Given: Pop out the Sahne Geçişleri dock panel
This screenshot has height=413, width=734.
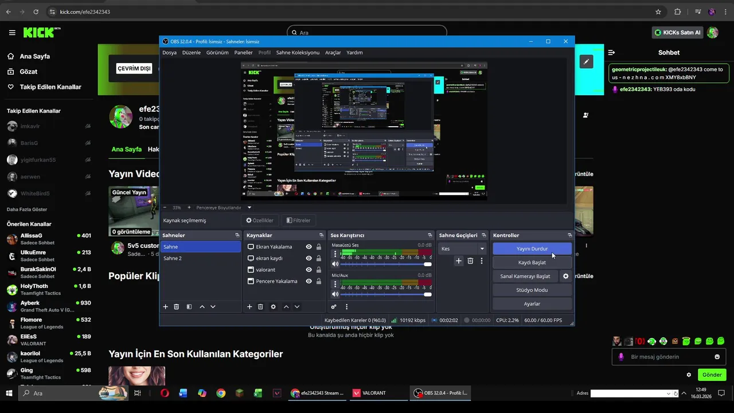Looking at the screenshot, I should [484, 235].
